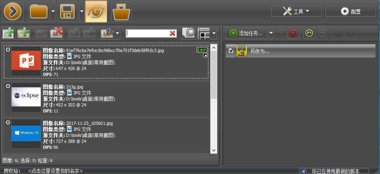Image resolution: width=380 pixels, height=174 pixels.
Task: Click the green EXIF badge on first image
Action: pyautogui.click(x=202, y=50)
